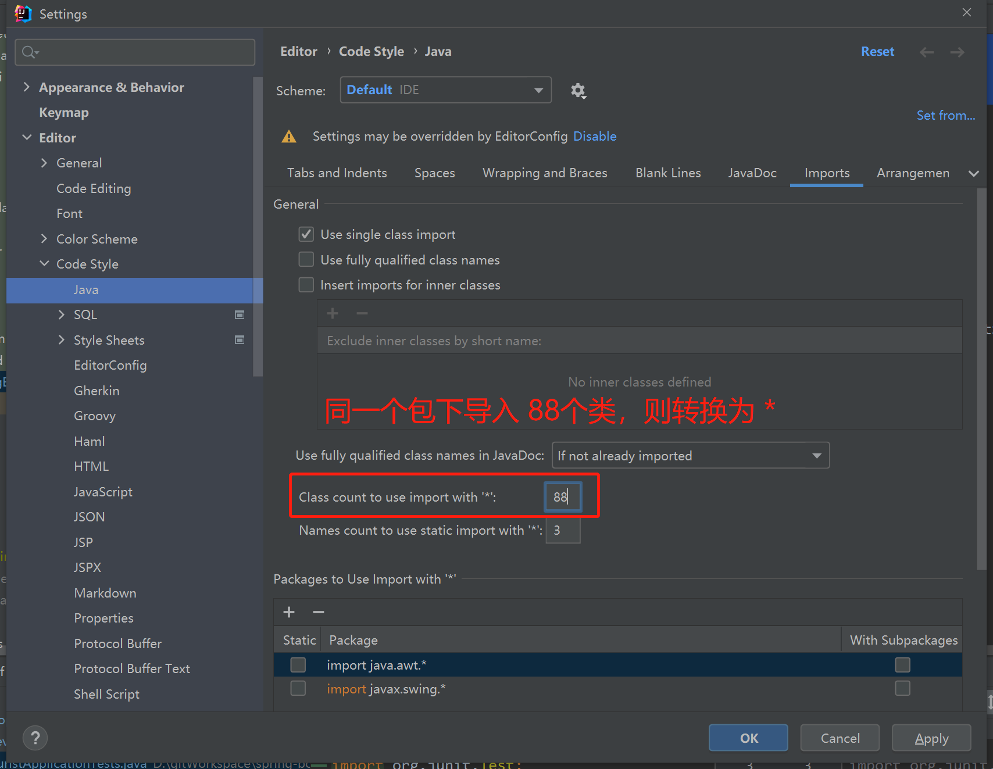
Task: Select Protocol Buffer Text item
Action: point(132,668)
